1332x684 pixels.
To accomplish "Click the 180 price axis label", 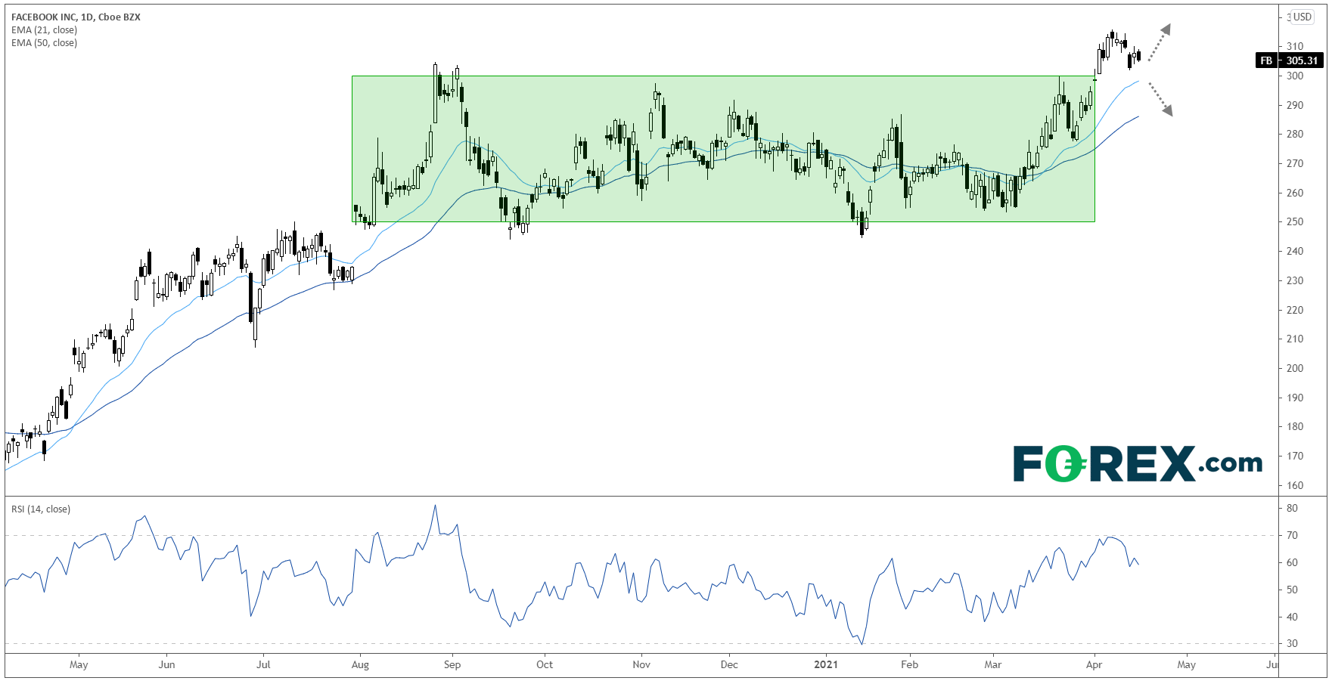I will (1295, 426).
